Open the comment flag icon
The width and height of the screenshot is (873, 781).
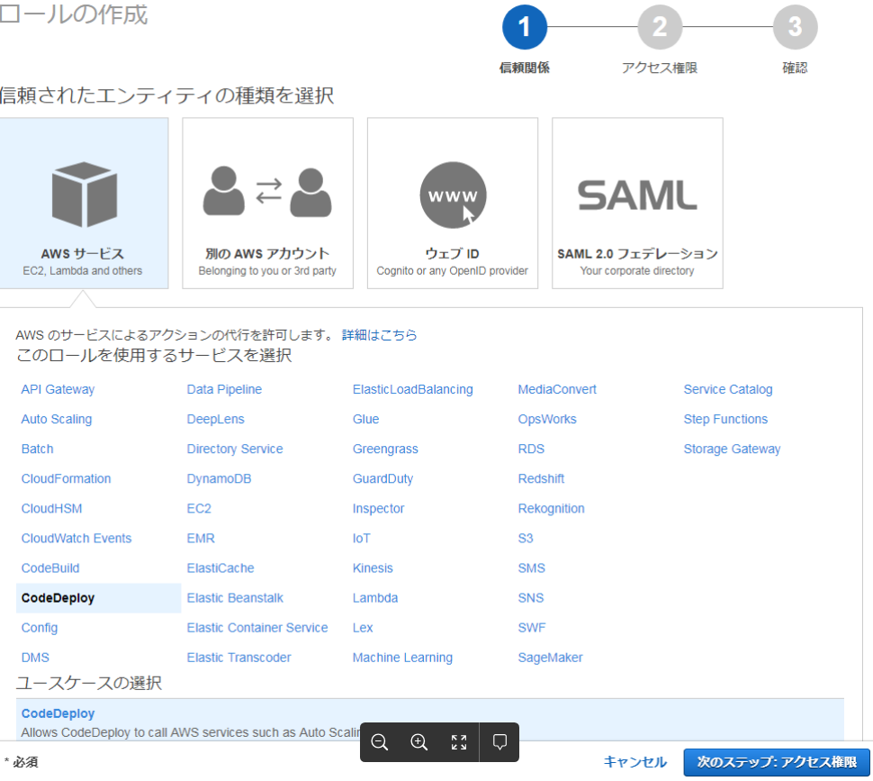point(498,742)
